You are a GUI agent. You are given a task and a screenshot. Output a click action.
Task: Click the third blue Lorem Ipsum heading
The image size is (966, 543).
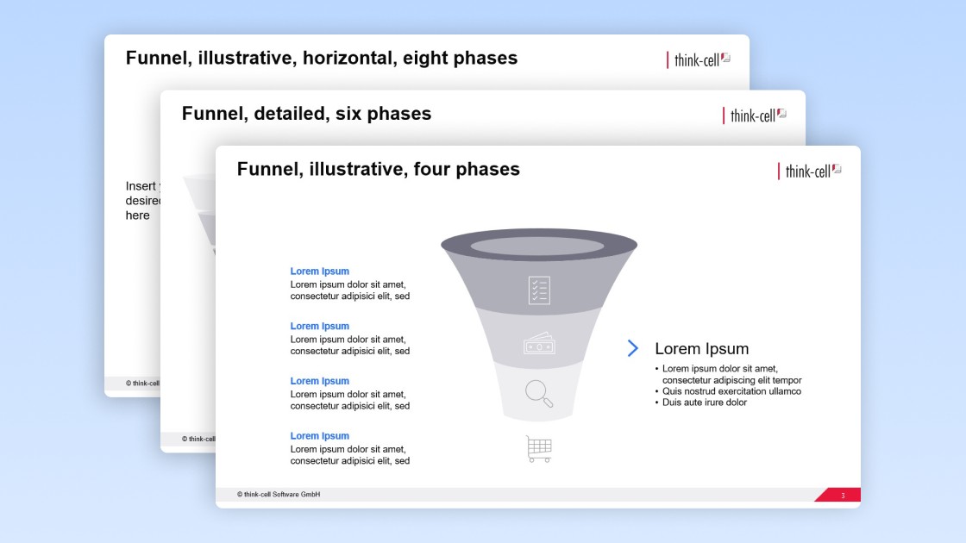(x=319, y=381)
